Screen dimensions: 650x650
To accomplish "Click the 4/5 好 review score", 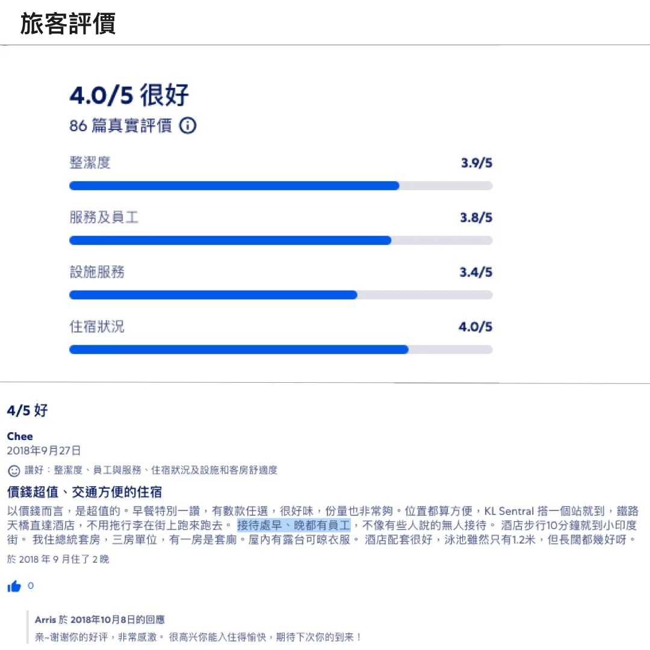I will click(x=23, y=410).
